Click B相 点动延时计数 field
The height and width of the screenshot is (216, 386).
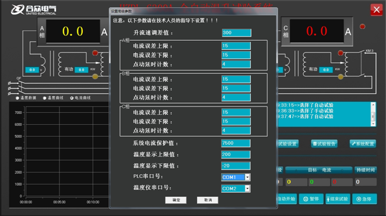coord(236,97)
